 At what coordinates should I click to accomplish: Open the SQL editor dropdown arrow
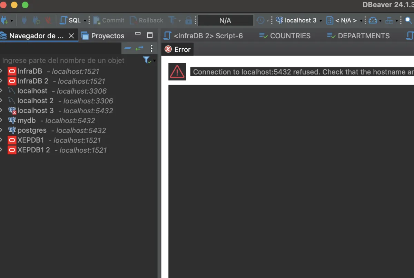[85, 21]
